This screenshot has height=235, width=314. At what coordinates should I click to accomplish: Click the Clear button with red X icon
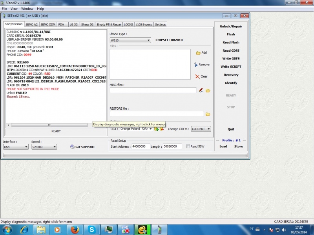click(201, 76)
